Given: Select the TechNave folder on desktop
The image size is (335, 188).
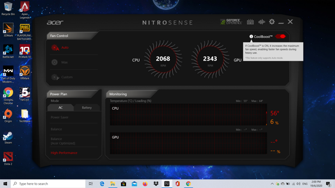Looking at the screenshot, I should (x=25, y=115).
